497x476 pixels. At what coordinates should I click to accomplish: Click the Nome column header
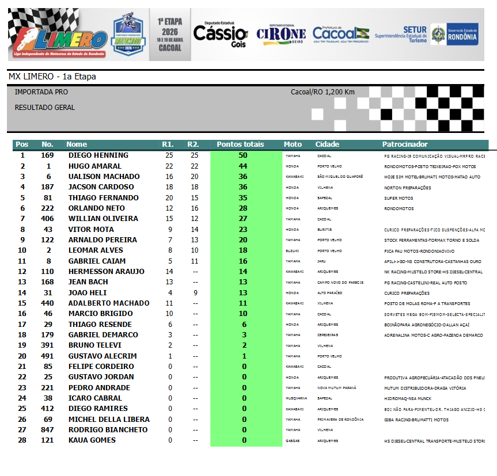pyautogui.click(x=77, y=144)
